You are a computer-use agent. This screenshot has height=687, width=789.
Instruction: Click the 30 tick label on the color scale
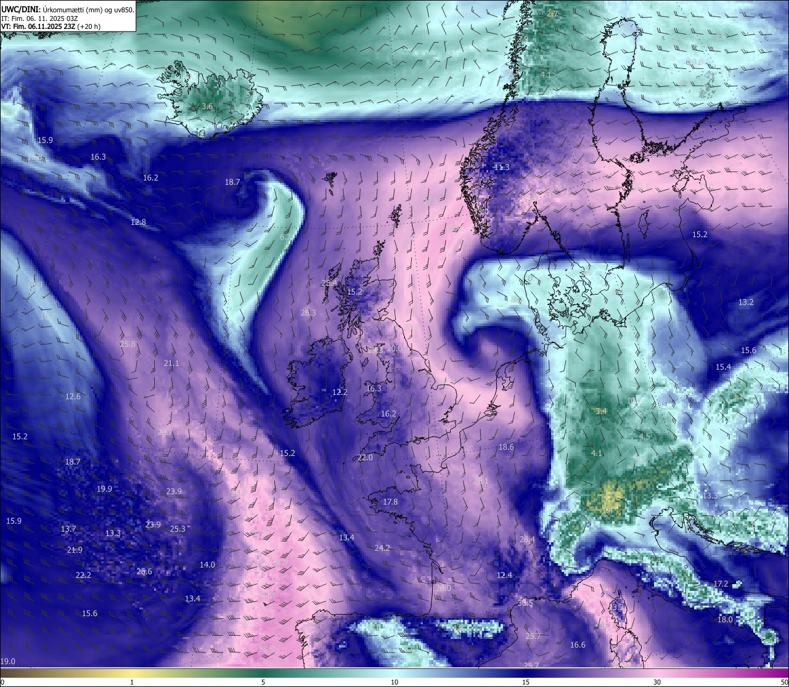coord(657,682)
